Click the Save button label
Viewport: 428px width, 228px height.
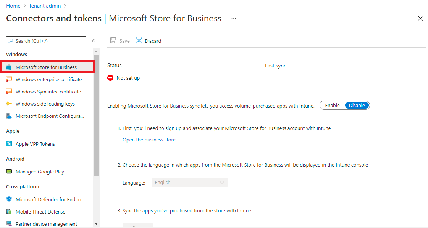124,41
